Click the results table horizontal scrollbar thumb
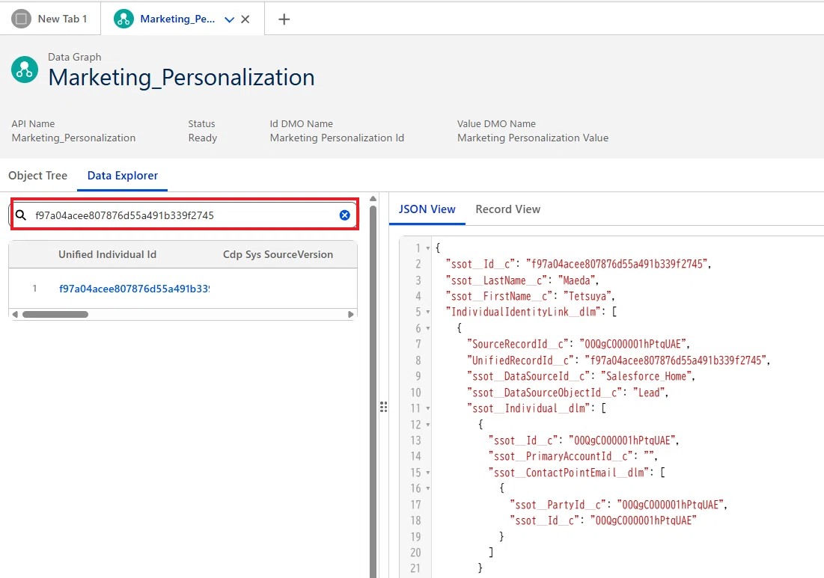 55,315
